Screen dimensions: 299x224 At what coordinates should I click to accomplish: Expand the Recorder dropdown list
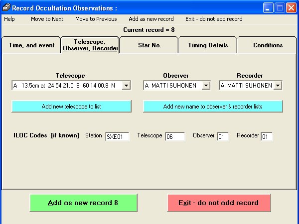278,86
